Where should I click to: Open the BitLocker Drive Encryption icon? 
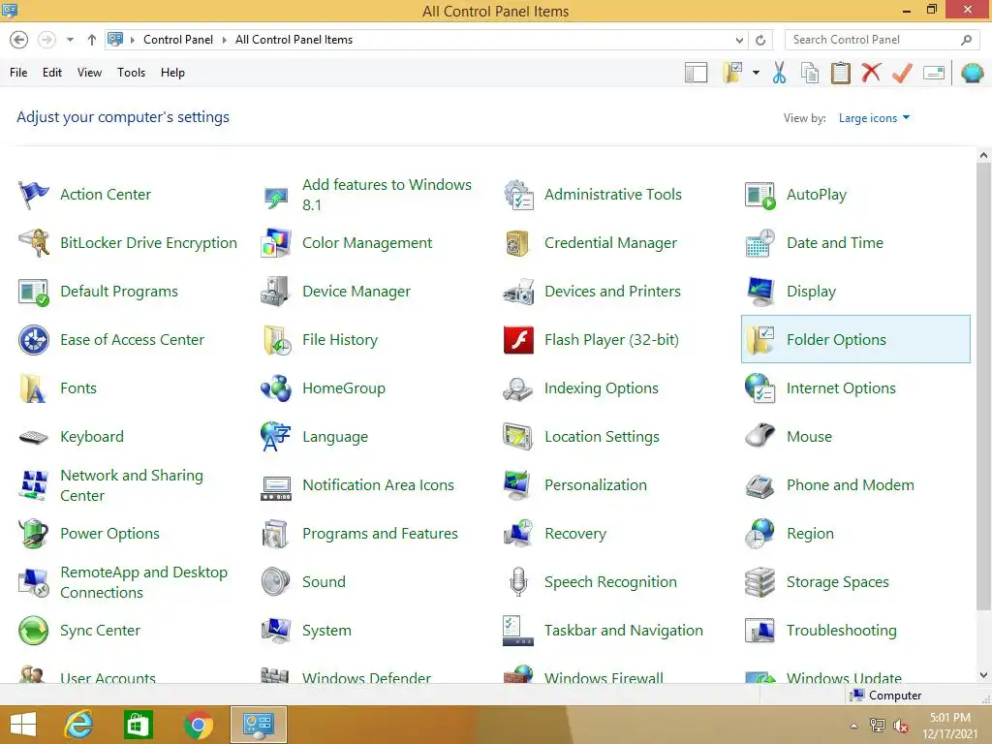pyautogui.click(x=33, y=243)
